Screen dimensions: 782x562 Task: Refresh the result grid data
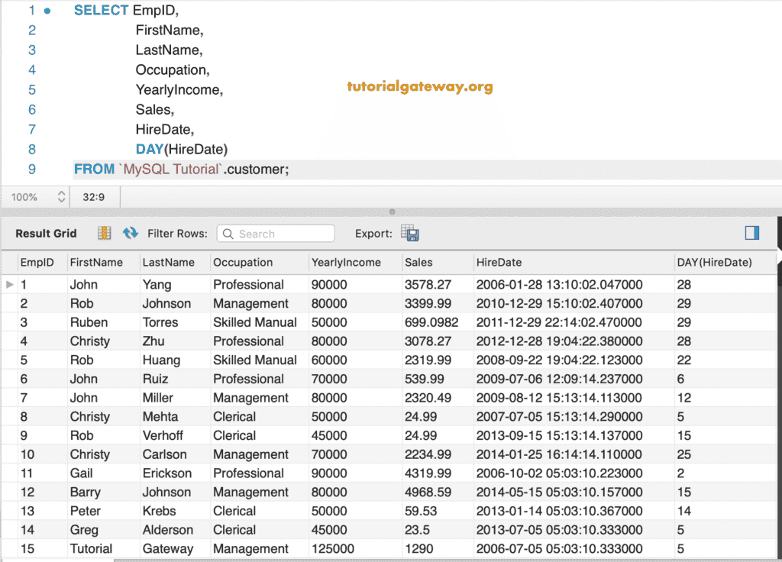click(x=131, y=234)
